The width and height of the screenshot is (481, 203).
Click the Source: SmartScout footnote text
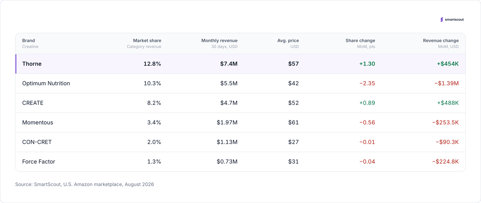pyautogui.click(x=85, y=184)
